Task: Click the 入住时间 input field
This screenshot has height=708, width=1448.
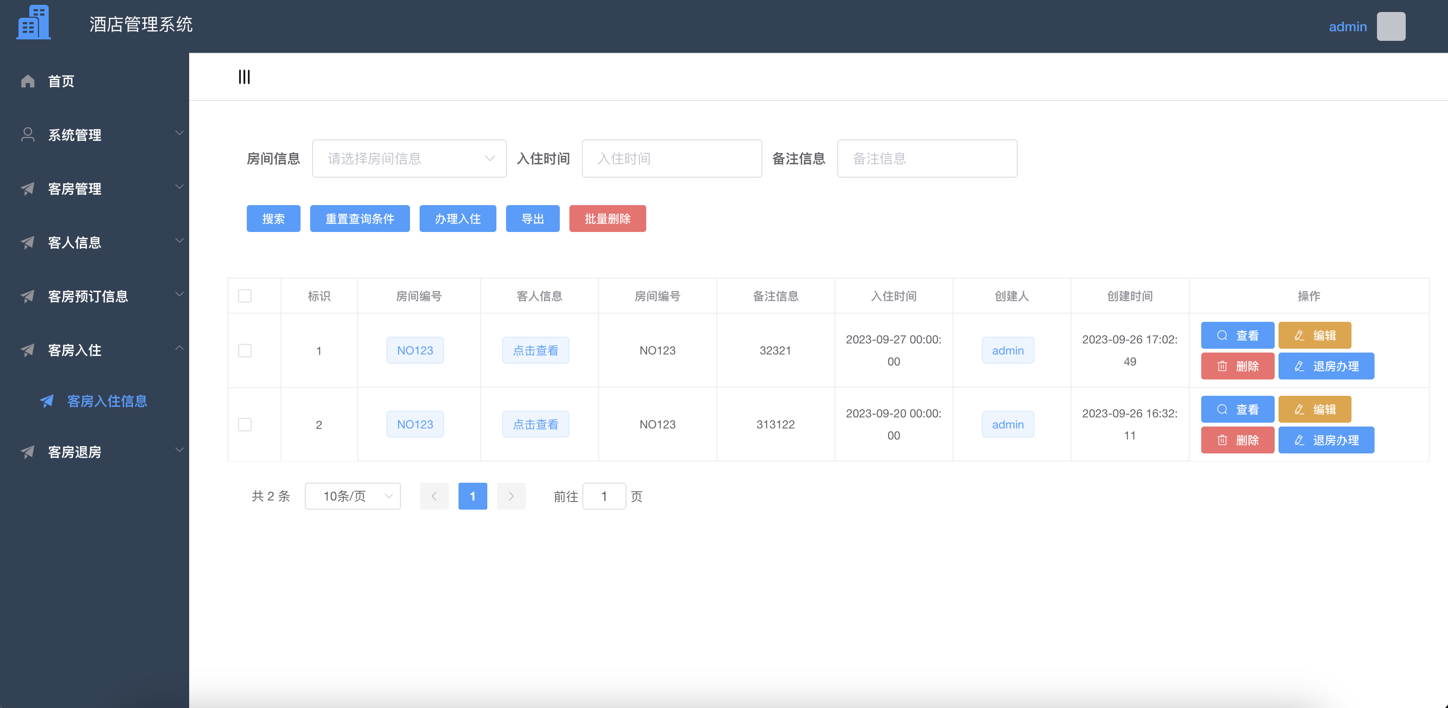Action: coord(670,159)
